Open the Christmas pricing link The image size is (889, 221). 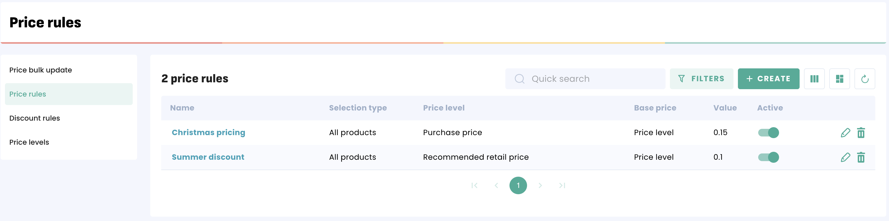pyautogui.click(x=208, y=133)
